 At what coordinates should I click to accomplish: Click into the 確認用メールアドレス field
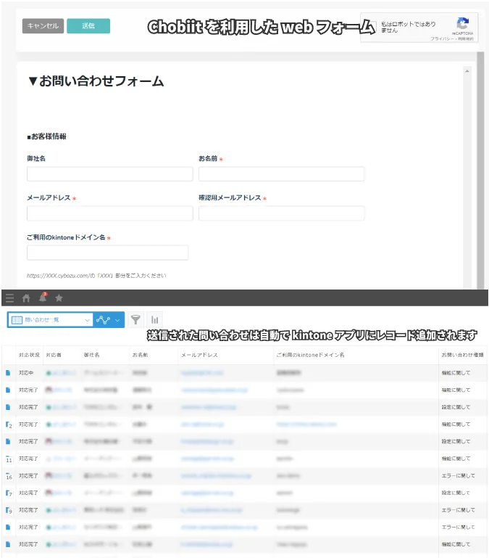tap(282, 213)
